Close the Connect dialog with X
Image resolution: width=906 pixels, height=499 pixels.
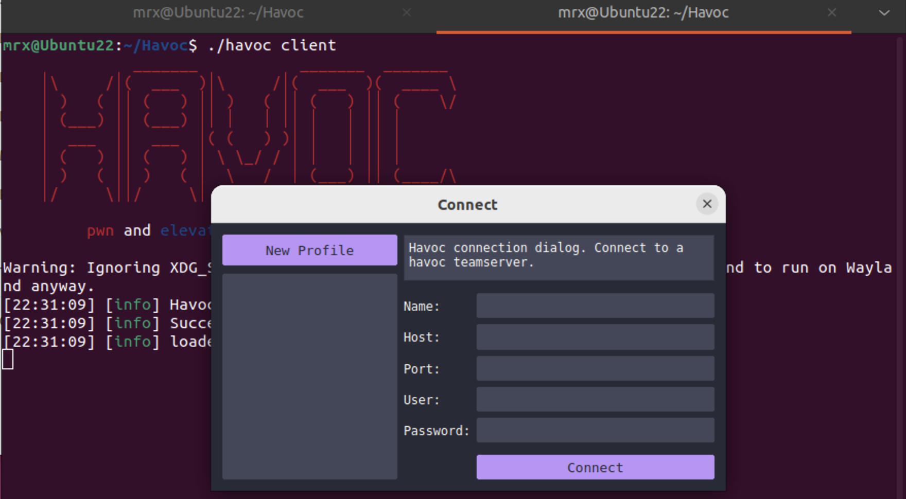pos(707,204)
